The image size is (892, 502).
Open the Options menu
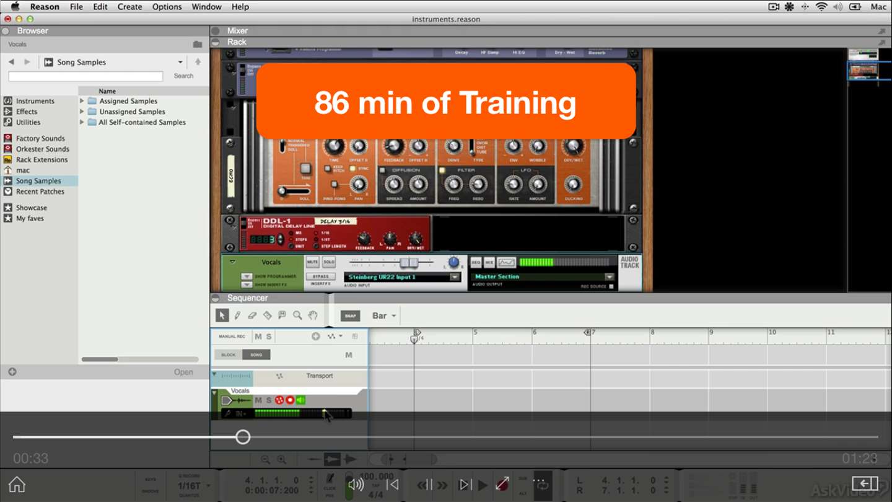tap(167, 7)
